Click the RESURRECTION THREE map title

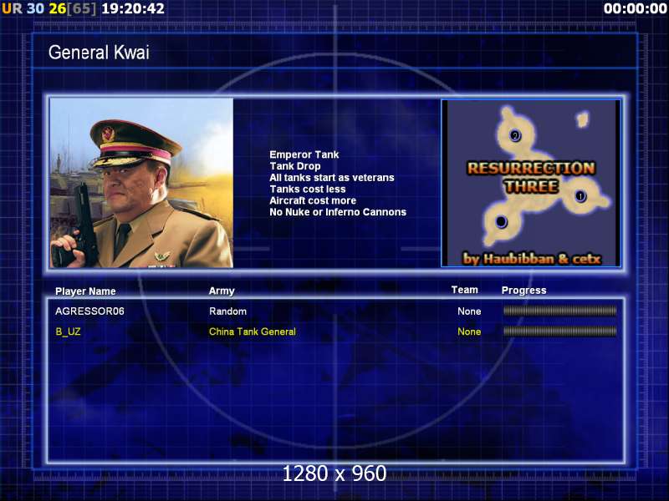(x=531, y=177)
